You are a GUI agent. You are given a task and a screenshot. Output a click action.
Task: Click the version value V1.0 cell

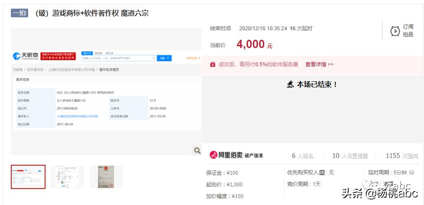tap(153, 100)
